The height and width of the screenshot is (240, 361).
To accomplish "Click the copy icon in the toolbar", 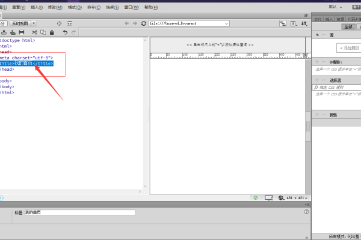I will pyautogui.click(x=43, y=32).
